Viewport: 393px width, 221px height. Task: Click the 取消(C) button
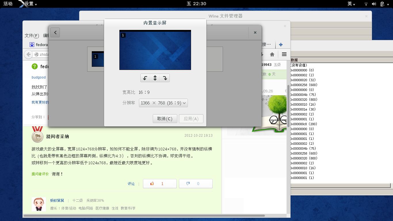[x=165, y=119]
